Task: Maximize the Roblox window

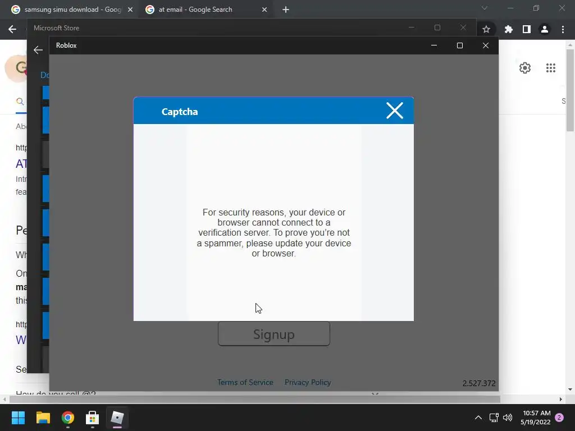Action: point(460,45)
